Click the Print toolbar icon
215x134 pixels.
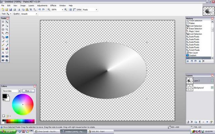tap(14, 10)
